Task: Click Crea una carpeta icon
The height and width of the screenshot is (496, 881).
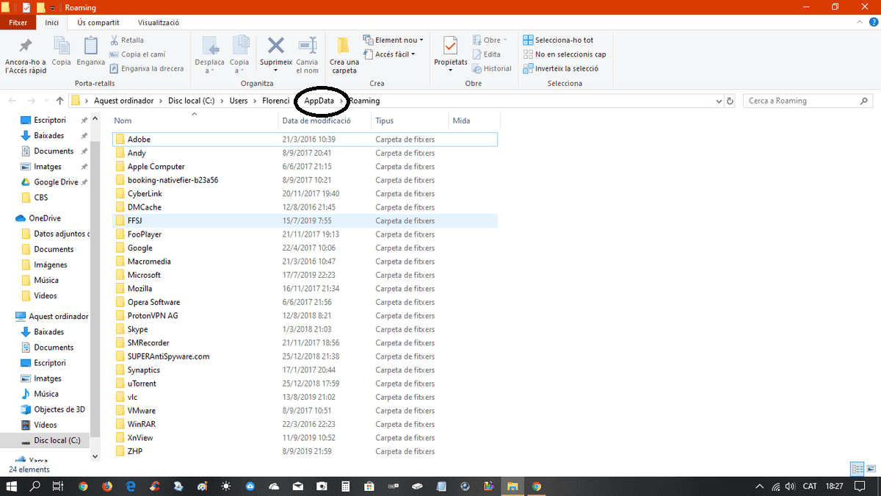Action: click(x=344, y=46)
